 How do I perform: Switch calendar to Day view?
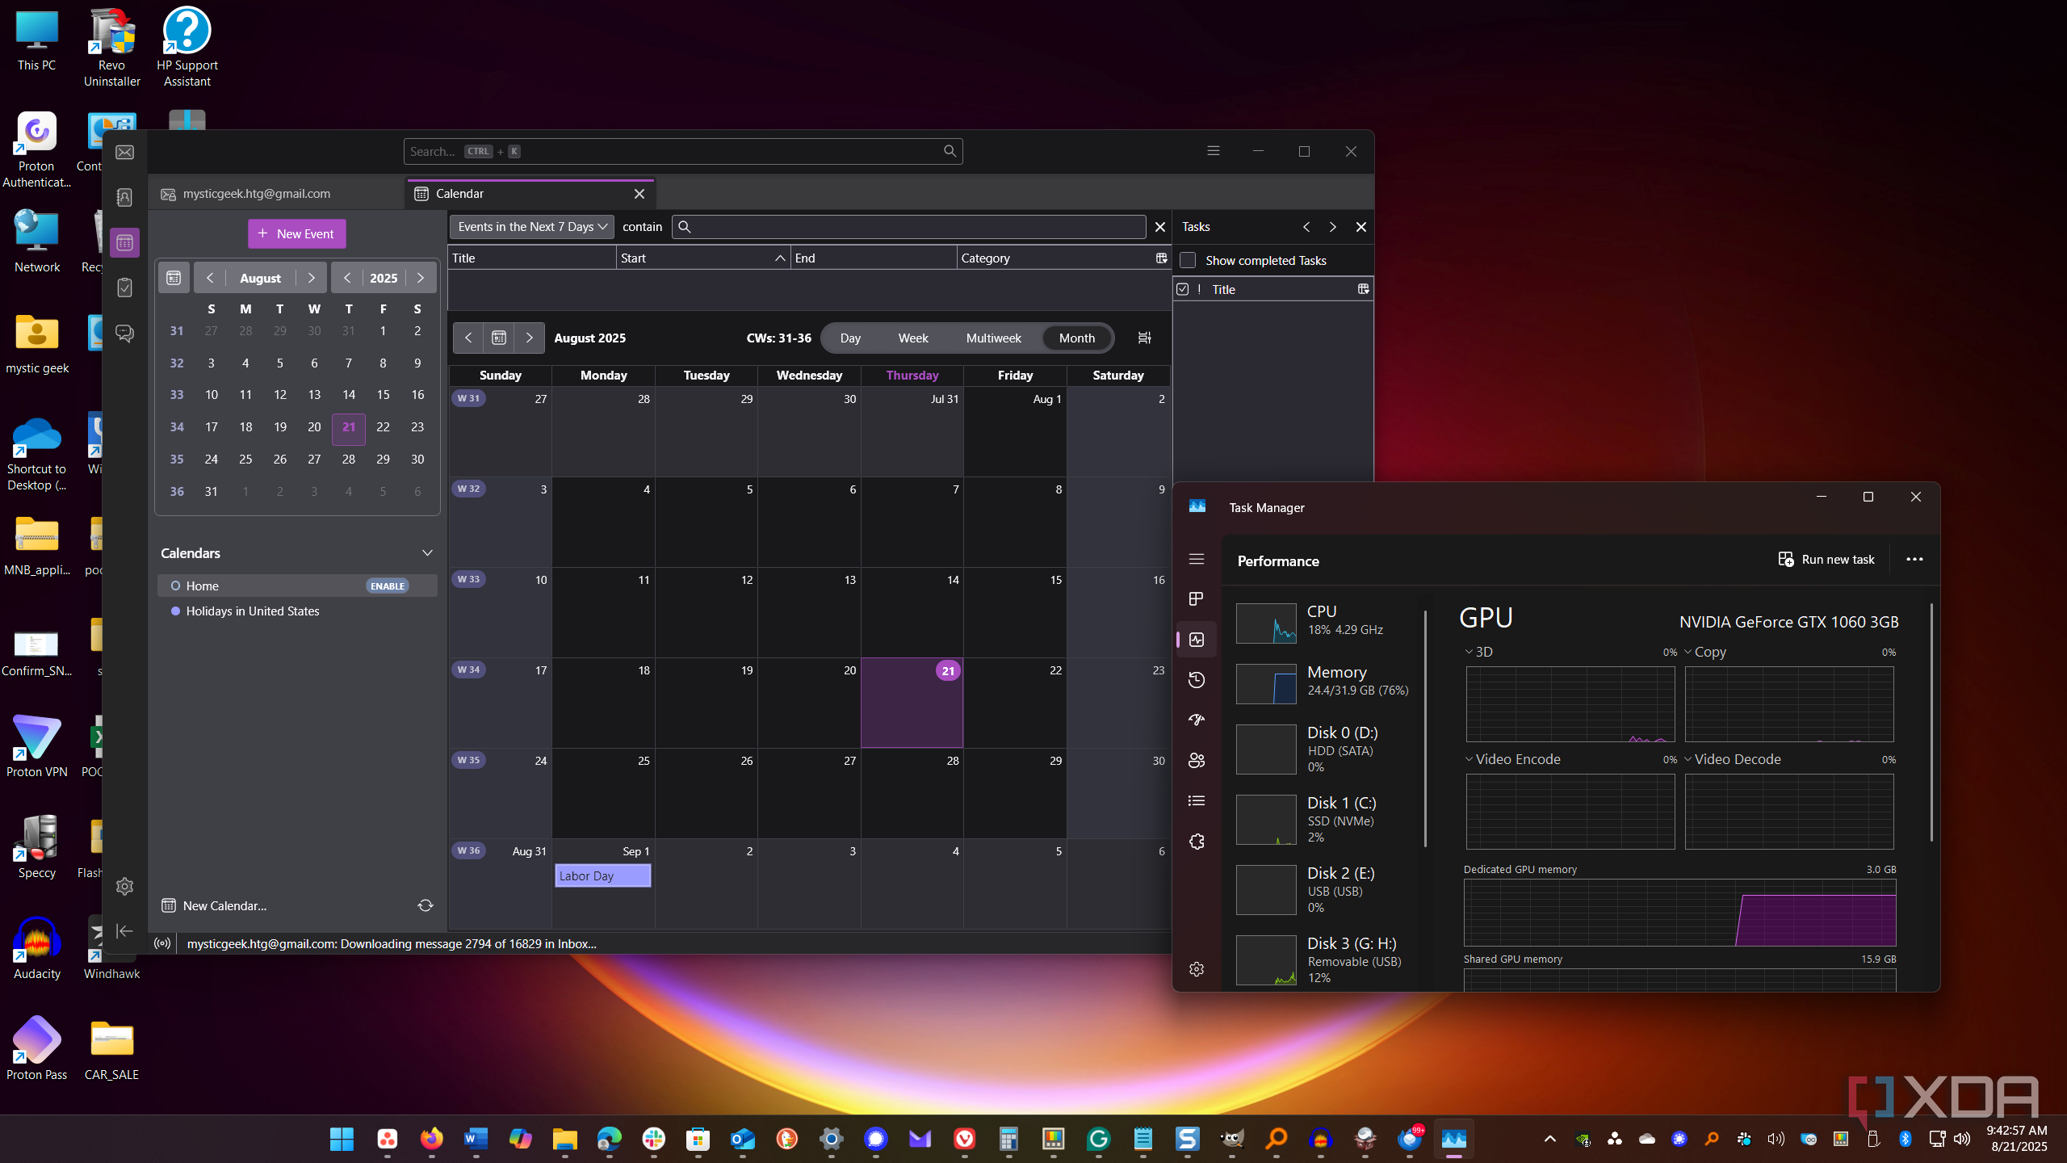pos(850,338)
